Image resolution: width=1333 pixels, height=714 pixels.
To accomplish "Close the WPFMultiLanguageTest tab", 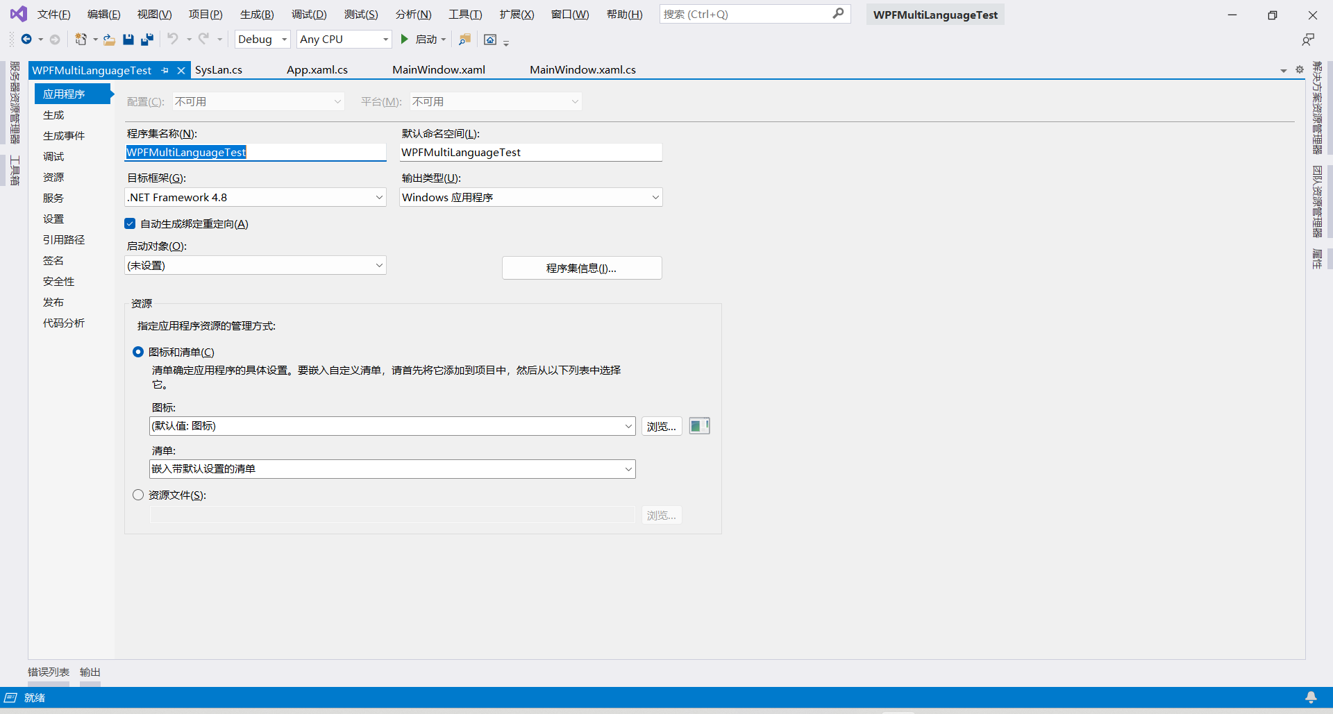I will 181,70.
